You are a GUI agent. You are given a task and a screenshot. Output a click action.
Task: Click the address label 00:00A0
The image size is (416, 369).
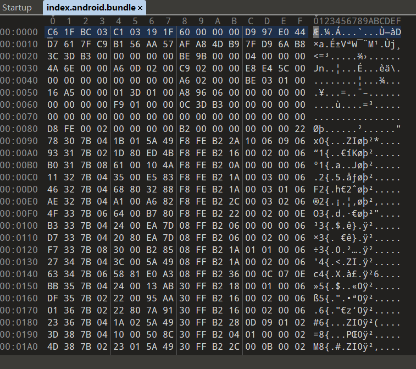19,153
